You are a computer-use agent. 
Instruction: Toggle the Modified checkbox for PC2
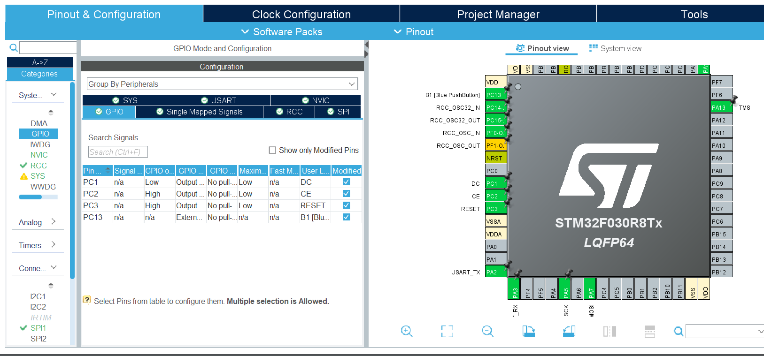click(346, 194)
